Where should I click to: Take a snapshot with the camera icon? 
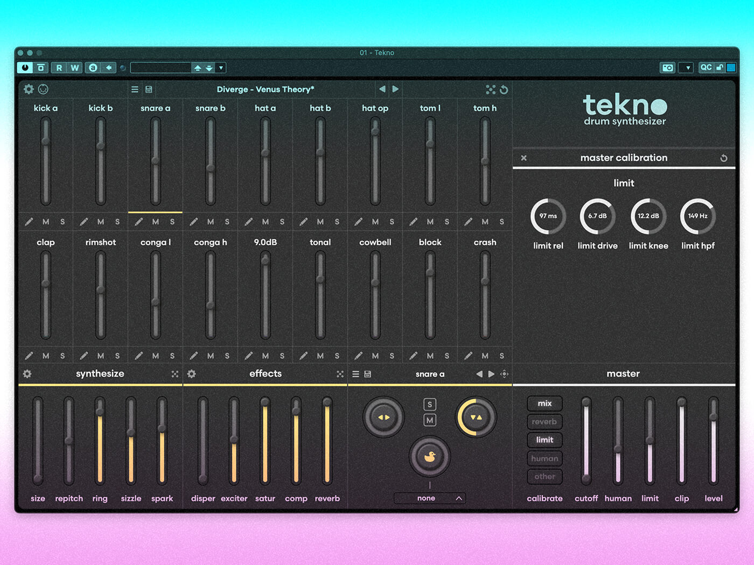click(668, 68)
